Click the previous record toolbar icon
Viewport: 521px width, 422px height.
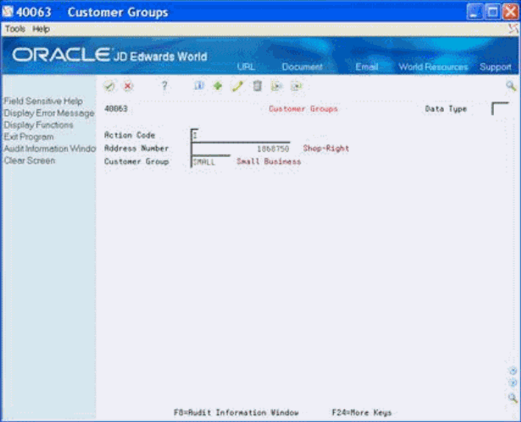point(276,86)
